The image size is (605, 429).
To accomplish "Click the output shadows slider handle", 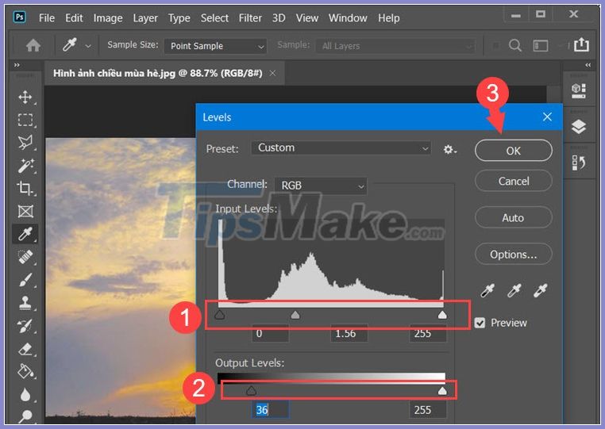I will pyautogui.click(x=251, y=391).
